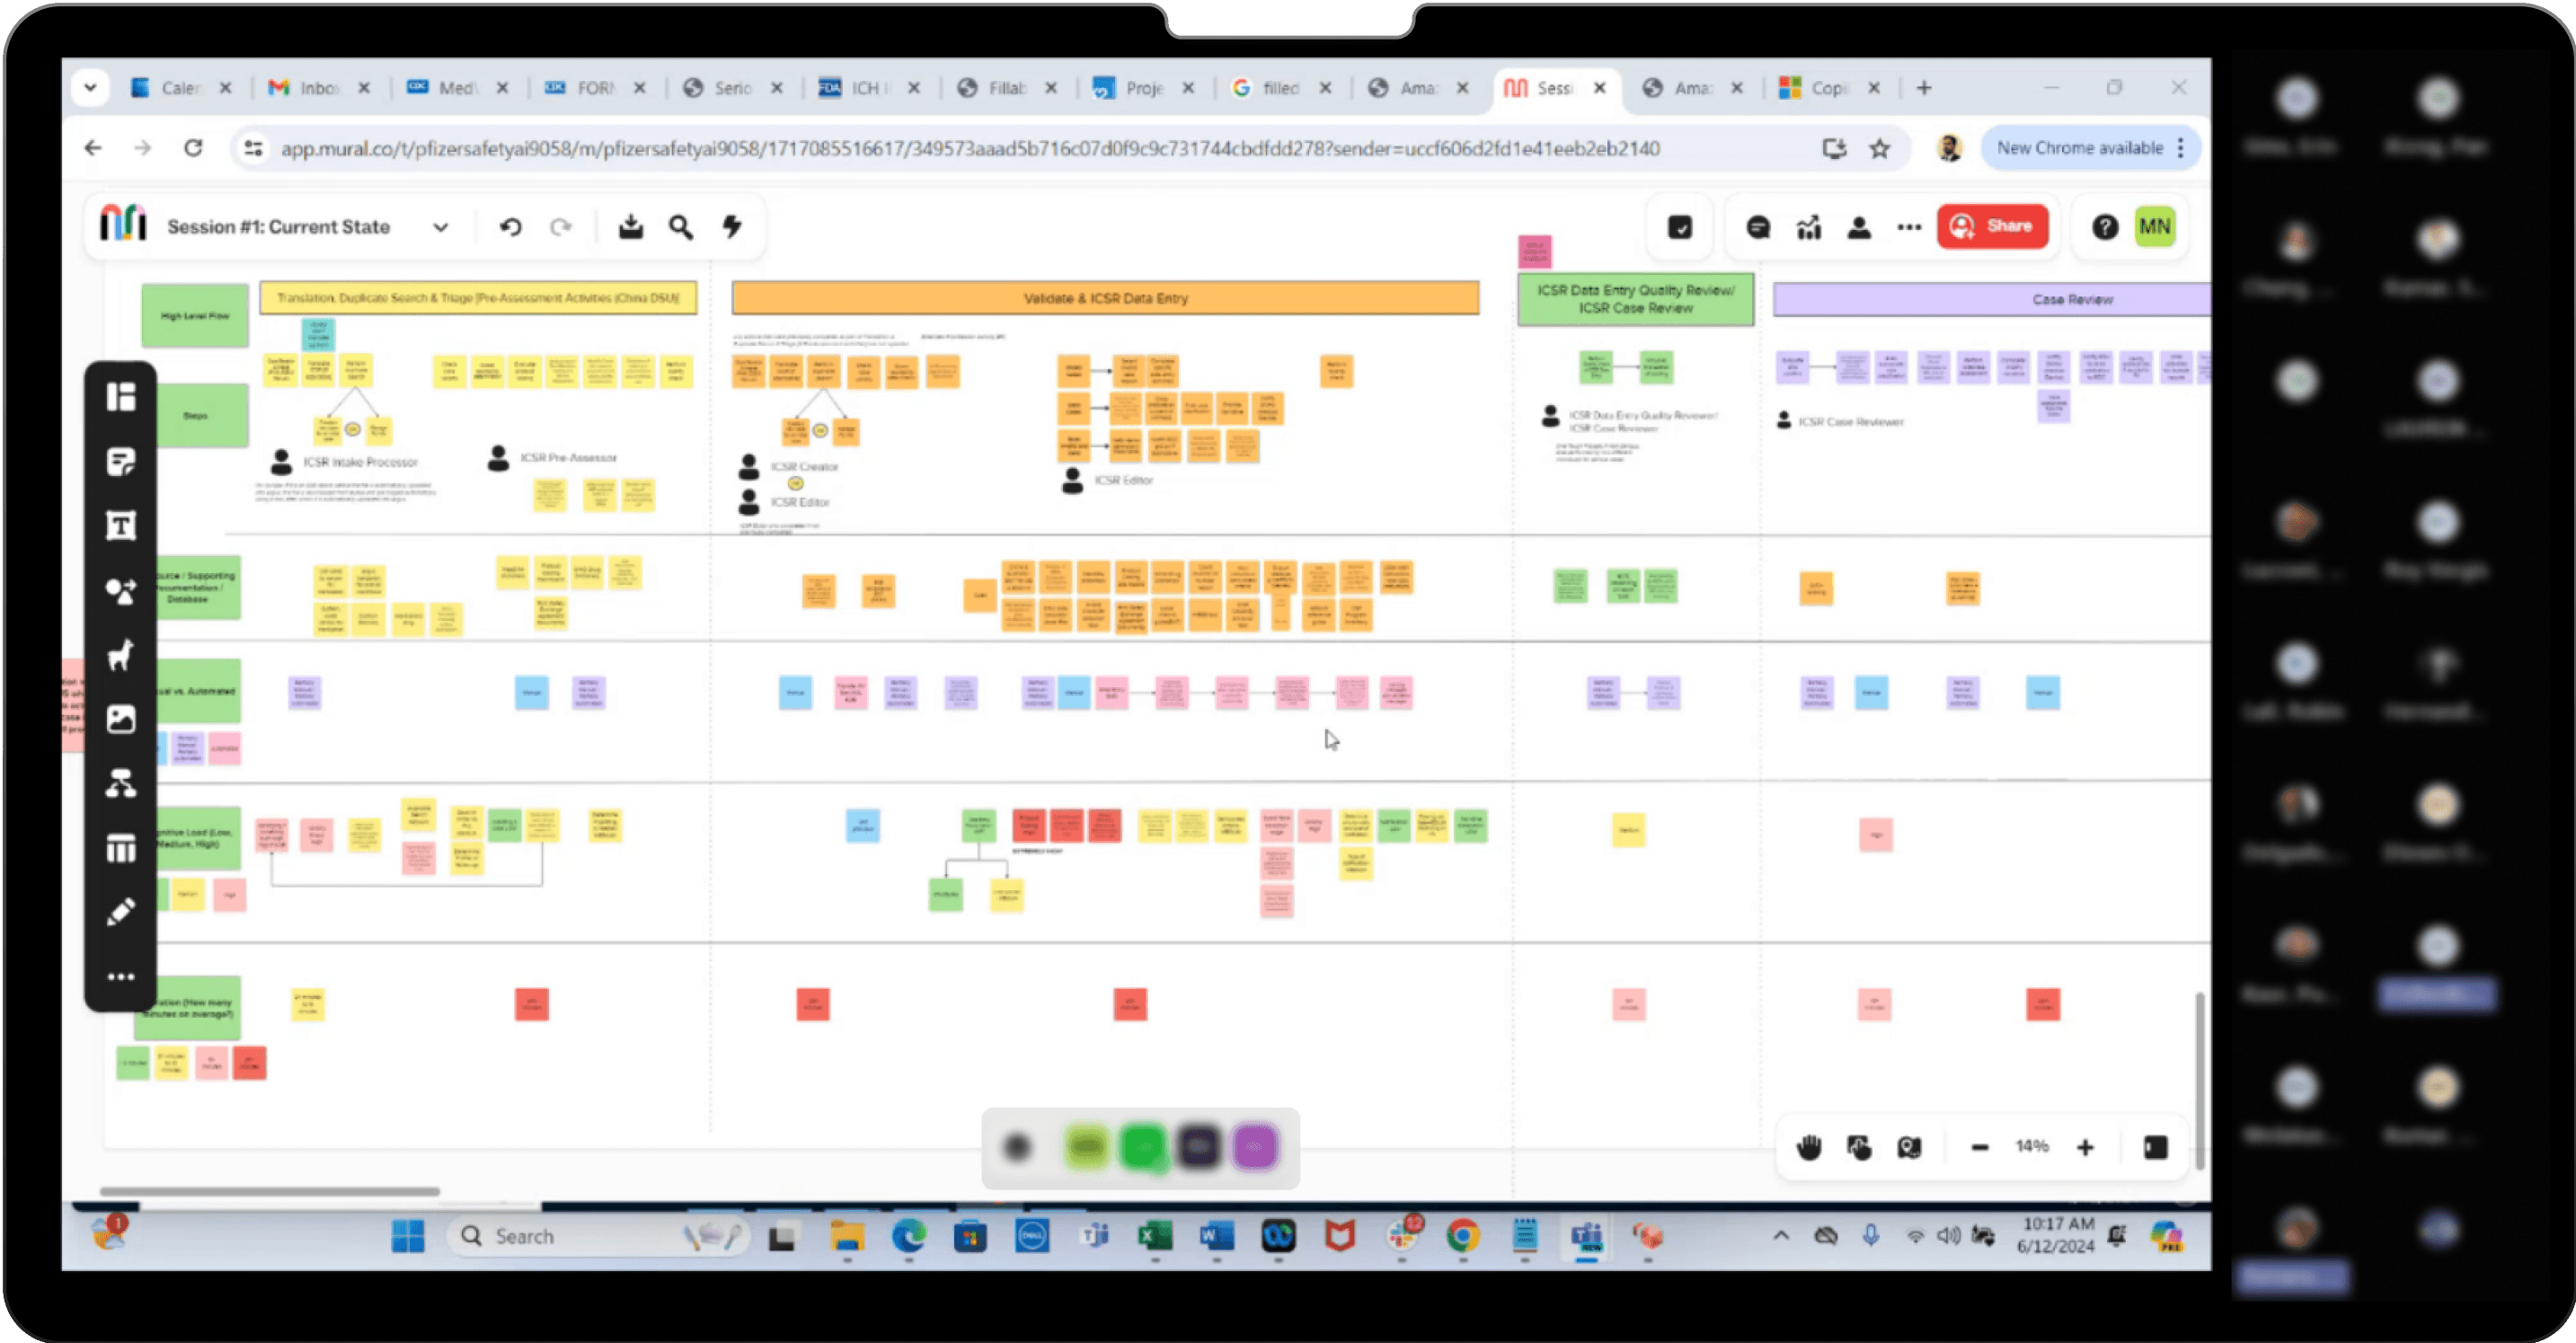Toggle the minimap panel next to zoom-in

[2156, 1147]
